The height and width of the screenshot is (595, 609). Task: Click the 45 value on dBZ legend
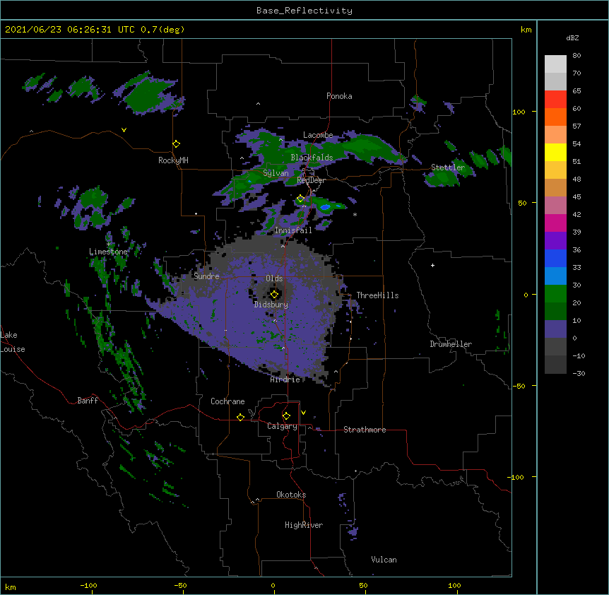coord(577,196)
